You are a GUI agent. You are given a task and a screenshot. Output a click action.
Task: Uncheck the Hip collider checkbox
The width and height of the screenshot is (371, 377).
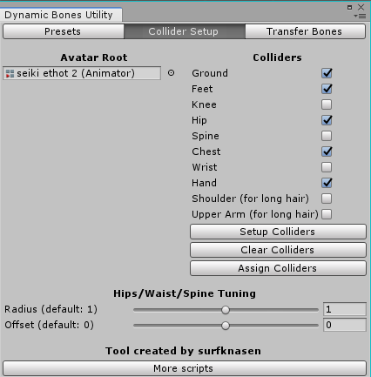click(327, 120)
